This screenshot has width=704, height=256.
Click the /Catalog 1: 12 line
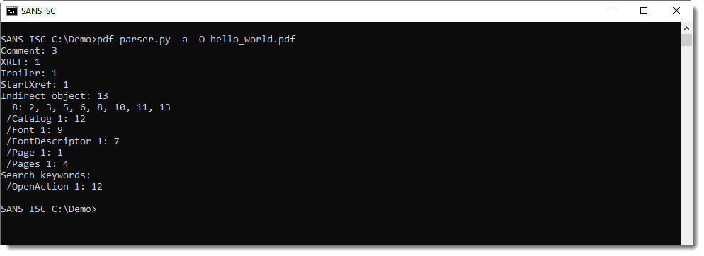pyautogui.click(x=46, y=119)
